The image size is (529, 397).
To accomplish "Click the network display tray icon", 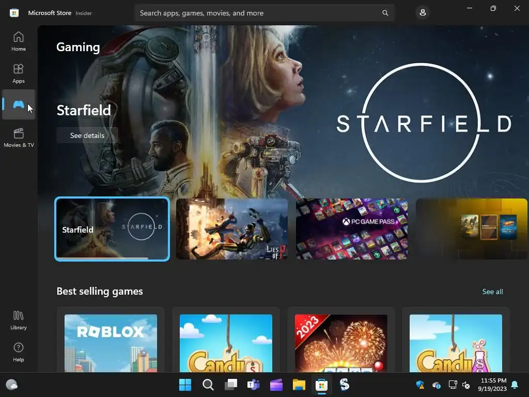I will click(453, 385).
